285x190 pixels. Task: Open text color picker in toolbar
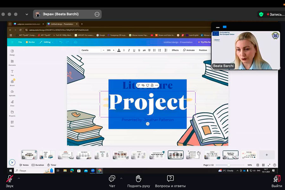pos(119,50)
